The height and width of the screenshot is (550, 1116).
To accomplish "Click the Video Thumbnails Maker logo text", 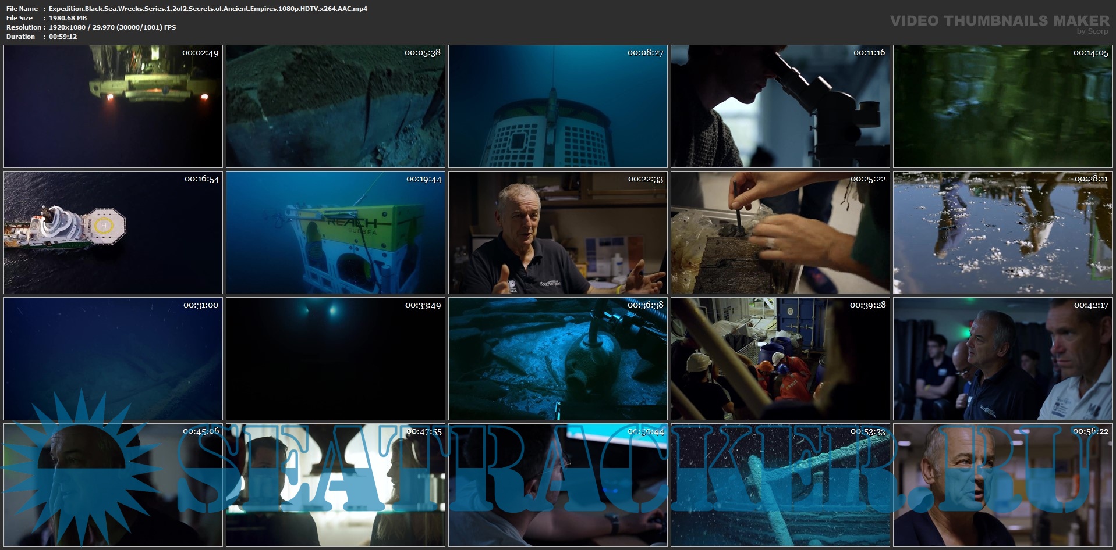I will [999, 21].
